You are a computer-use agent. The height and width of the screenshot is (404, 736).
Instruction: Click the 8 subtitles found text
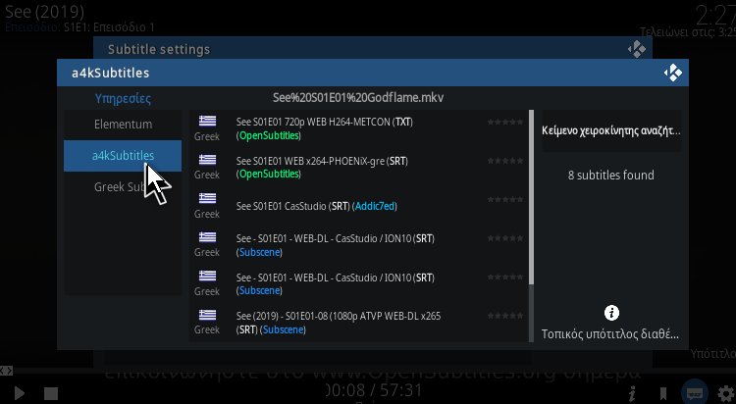(611, 175)
